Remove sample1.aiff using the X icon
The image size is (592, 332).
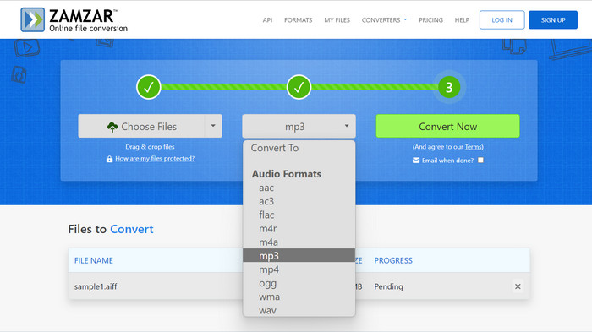click(518, 286)
